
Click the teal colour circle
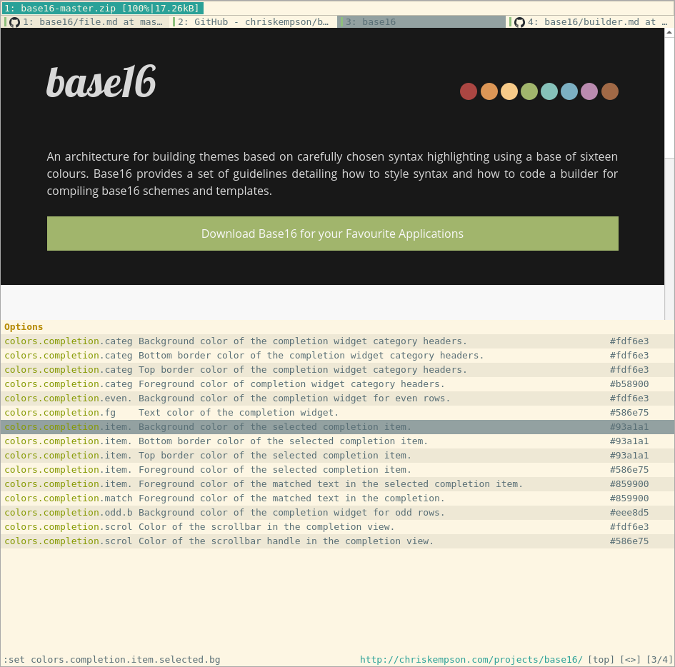[549, 91]
